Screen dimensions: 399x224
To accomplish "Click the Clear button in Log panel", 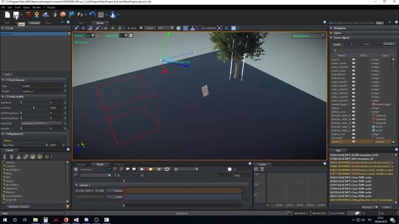I will click(x=387, y=207).
